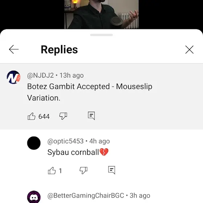Tap the 644 like count
The image size is (203, 203).
pos(44,116)
